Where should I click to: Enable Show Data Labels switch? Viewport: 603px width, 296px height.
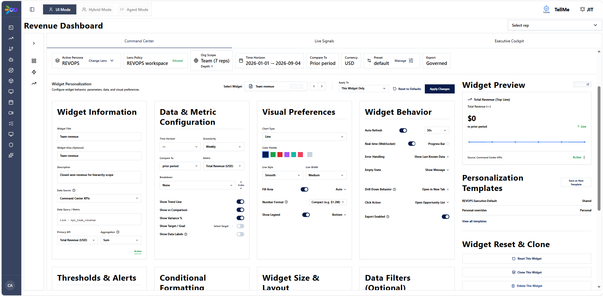(240, 234)
